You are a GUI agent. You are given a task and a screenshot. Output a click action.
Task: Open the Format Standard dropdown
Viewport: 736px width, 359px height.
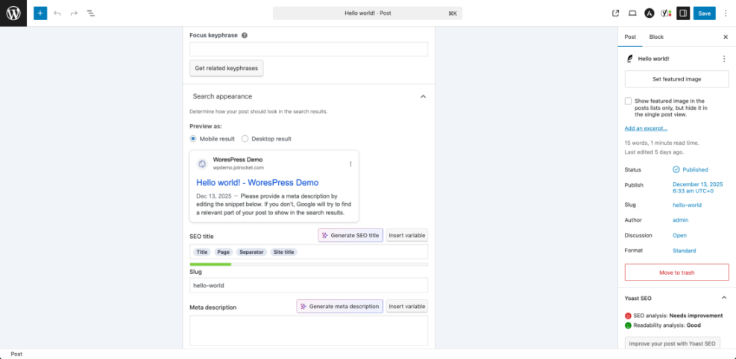tap(684, 251)
